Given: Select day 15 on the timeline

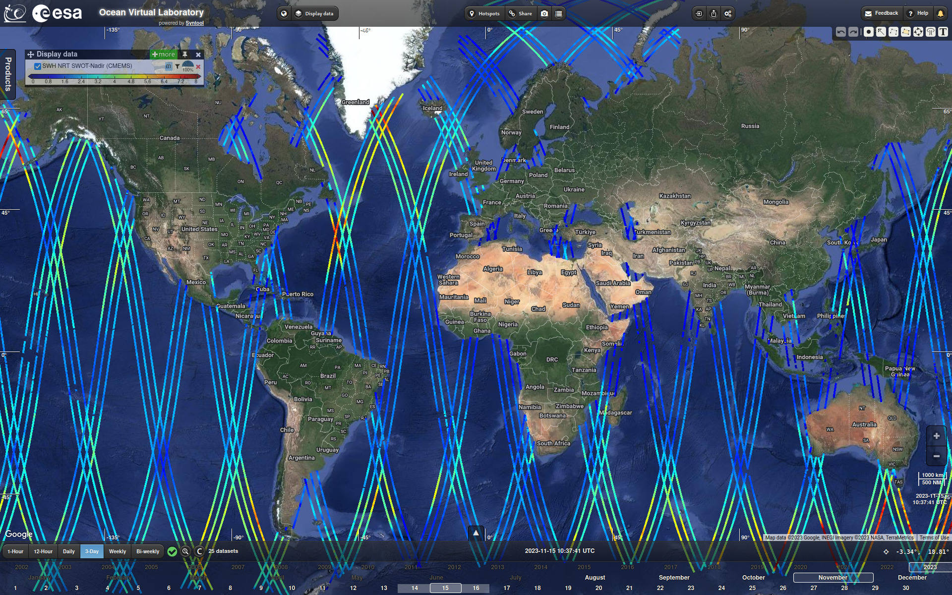Looking at the screenshot, I should (x=445, y=588).
